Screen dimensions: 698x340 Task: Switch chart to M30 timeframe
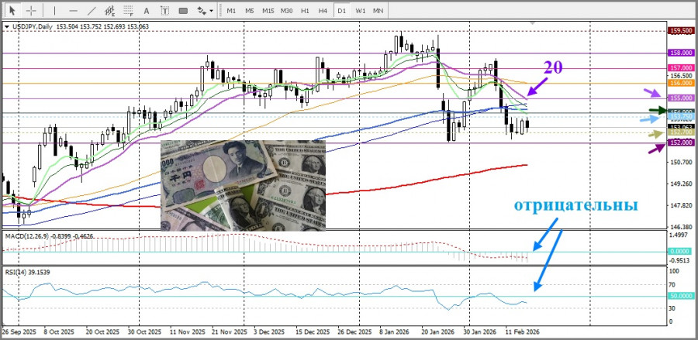[286, 10]
